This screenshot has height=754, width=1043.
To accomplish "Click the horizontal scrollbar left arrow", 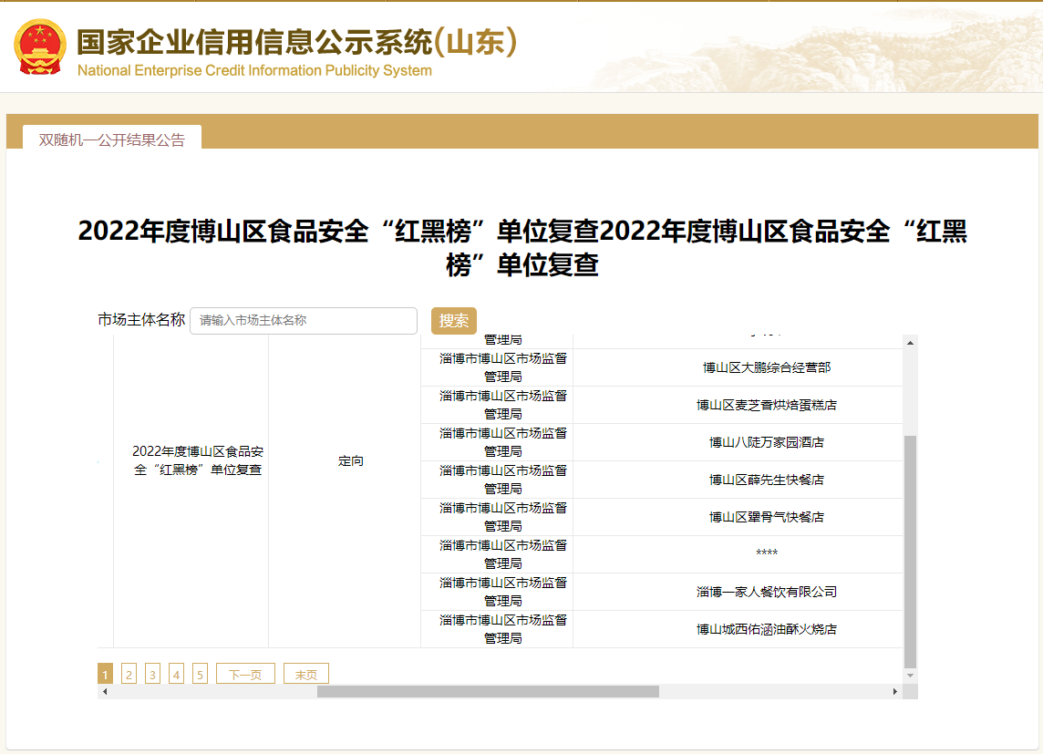I will [105, 692].
